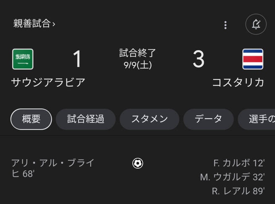The image size is (275, 204).
Task: Switch to the データ tab
Action: point(208,119)
